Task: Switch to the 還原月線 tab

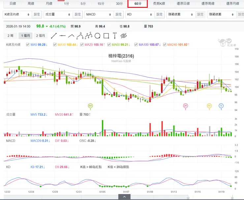Action: tap(232, 4)
